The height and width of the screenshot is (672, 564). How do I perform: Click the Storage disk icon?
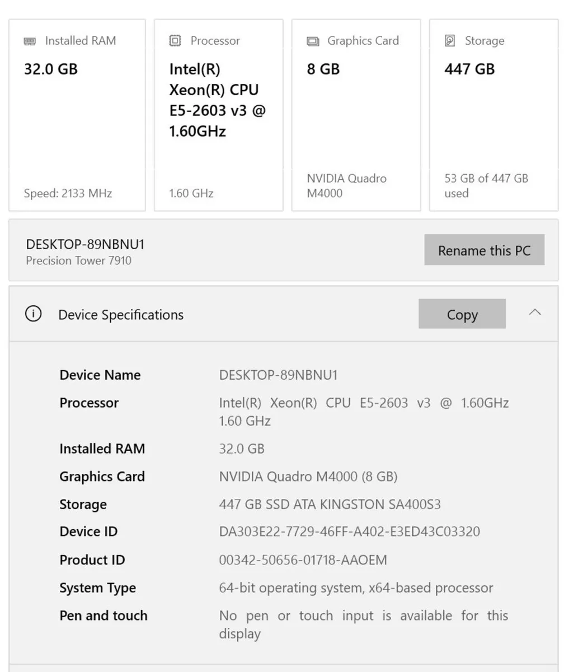pyautogui.click(x=448, y=40)
